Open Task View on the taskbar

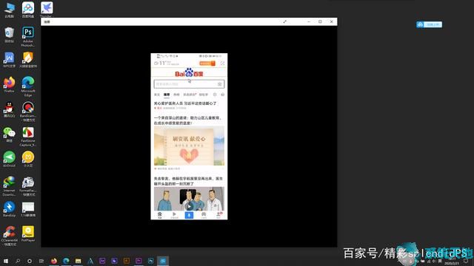[41, 261]
